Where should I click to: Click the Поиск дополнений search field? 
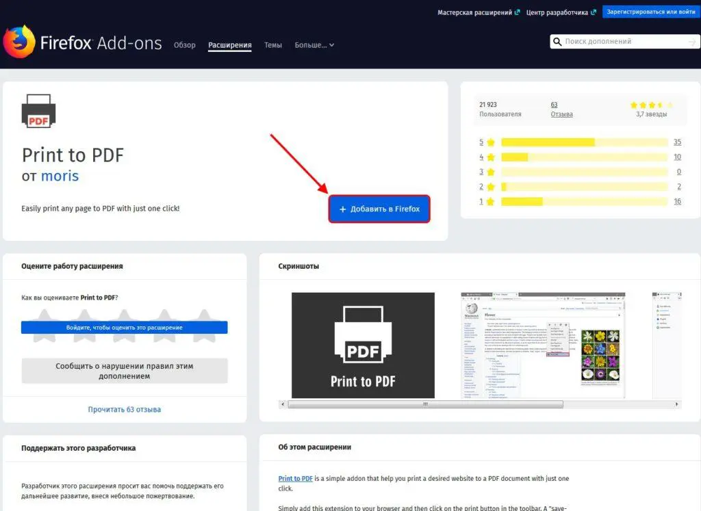620,42
